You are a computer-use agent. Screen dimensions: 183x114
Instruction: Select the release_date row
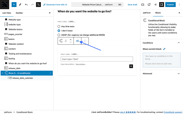tap(27, 68)
